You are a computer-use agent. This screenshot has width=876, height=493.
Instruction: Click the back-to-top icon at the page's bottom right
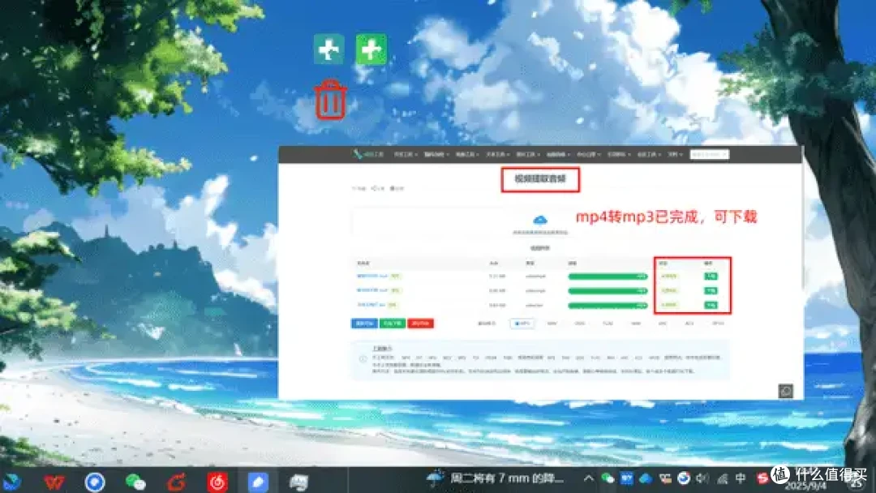point(785,391)
